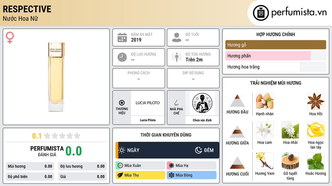Open the Lucia Piloto brand link
This screenshot has width=332, height=186.
148,120
